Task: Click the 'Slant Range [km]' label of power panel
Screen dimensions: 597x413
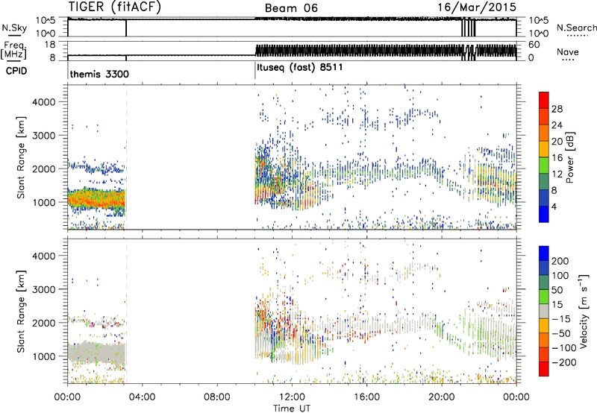Action: (21, 157)
